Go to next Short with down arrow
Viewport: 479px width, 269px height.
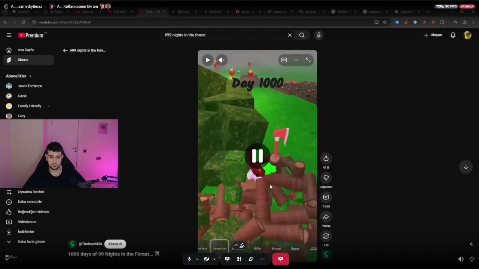pyautogui.click(x=466, y=167)
